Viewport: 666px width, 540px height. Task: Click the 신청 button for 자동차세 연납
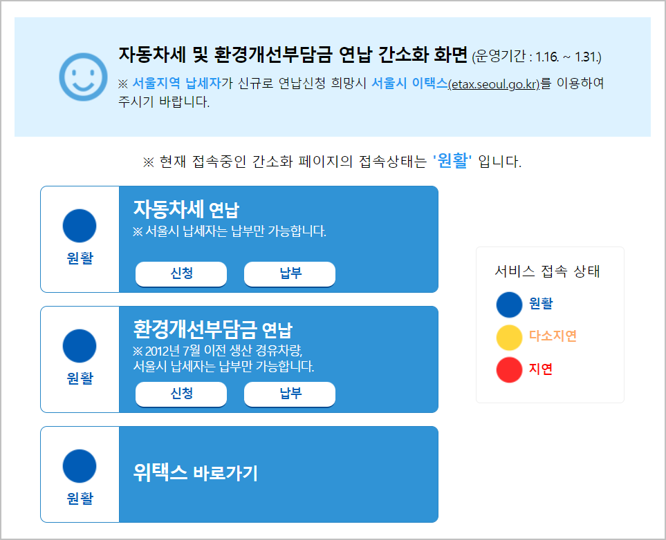pos(181,274)
